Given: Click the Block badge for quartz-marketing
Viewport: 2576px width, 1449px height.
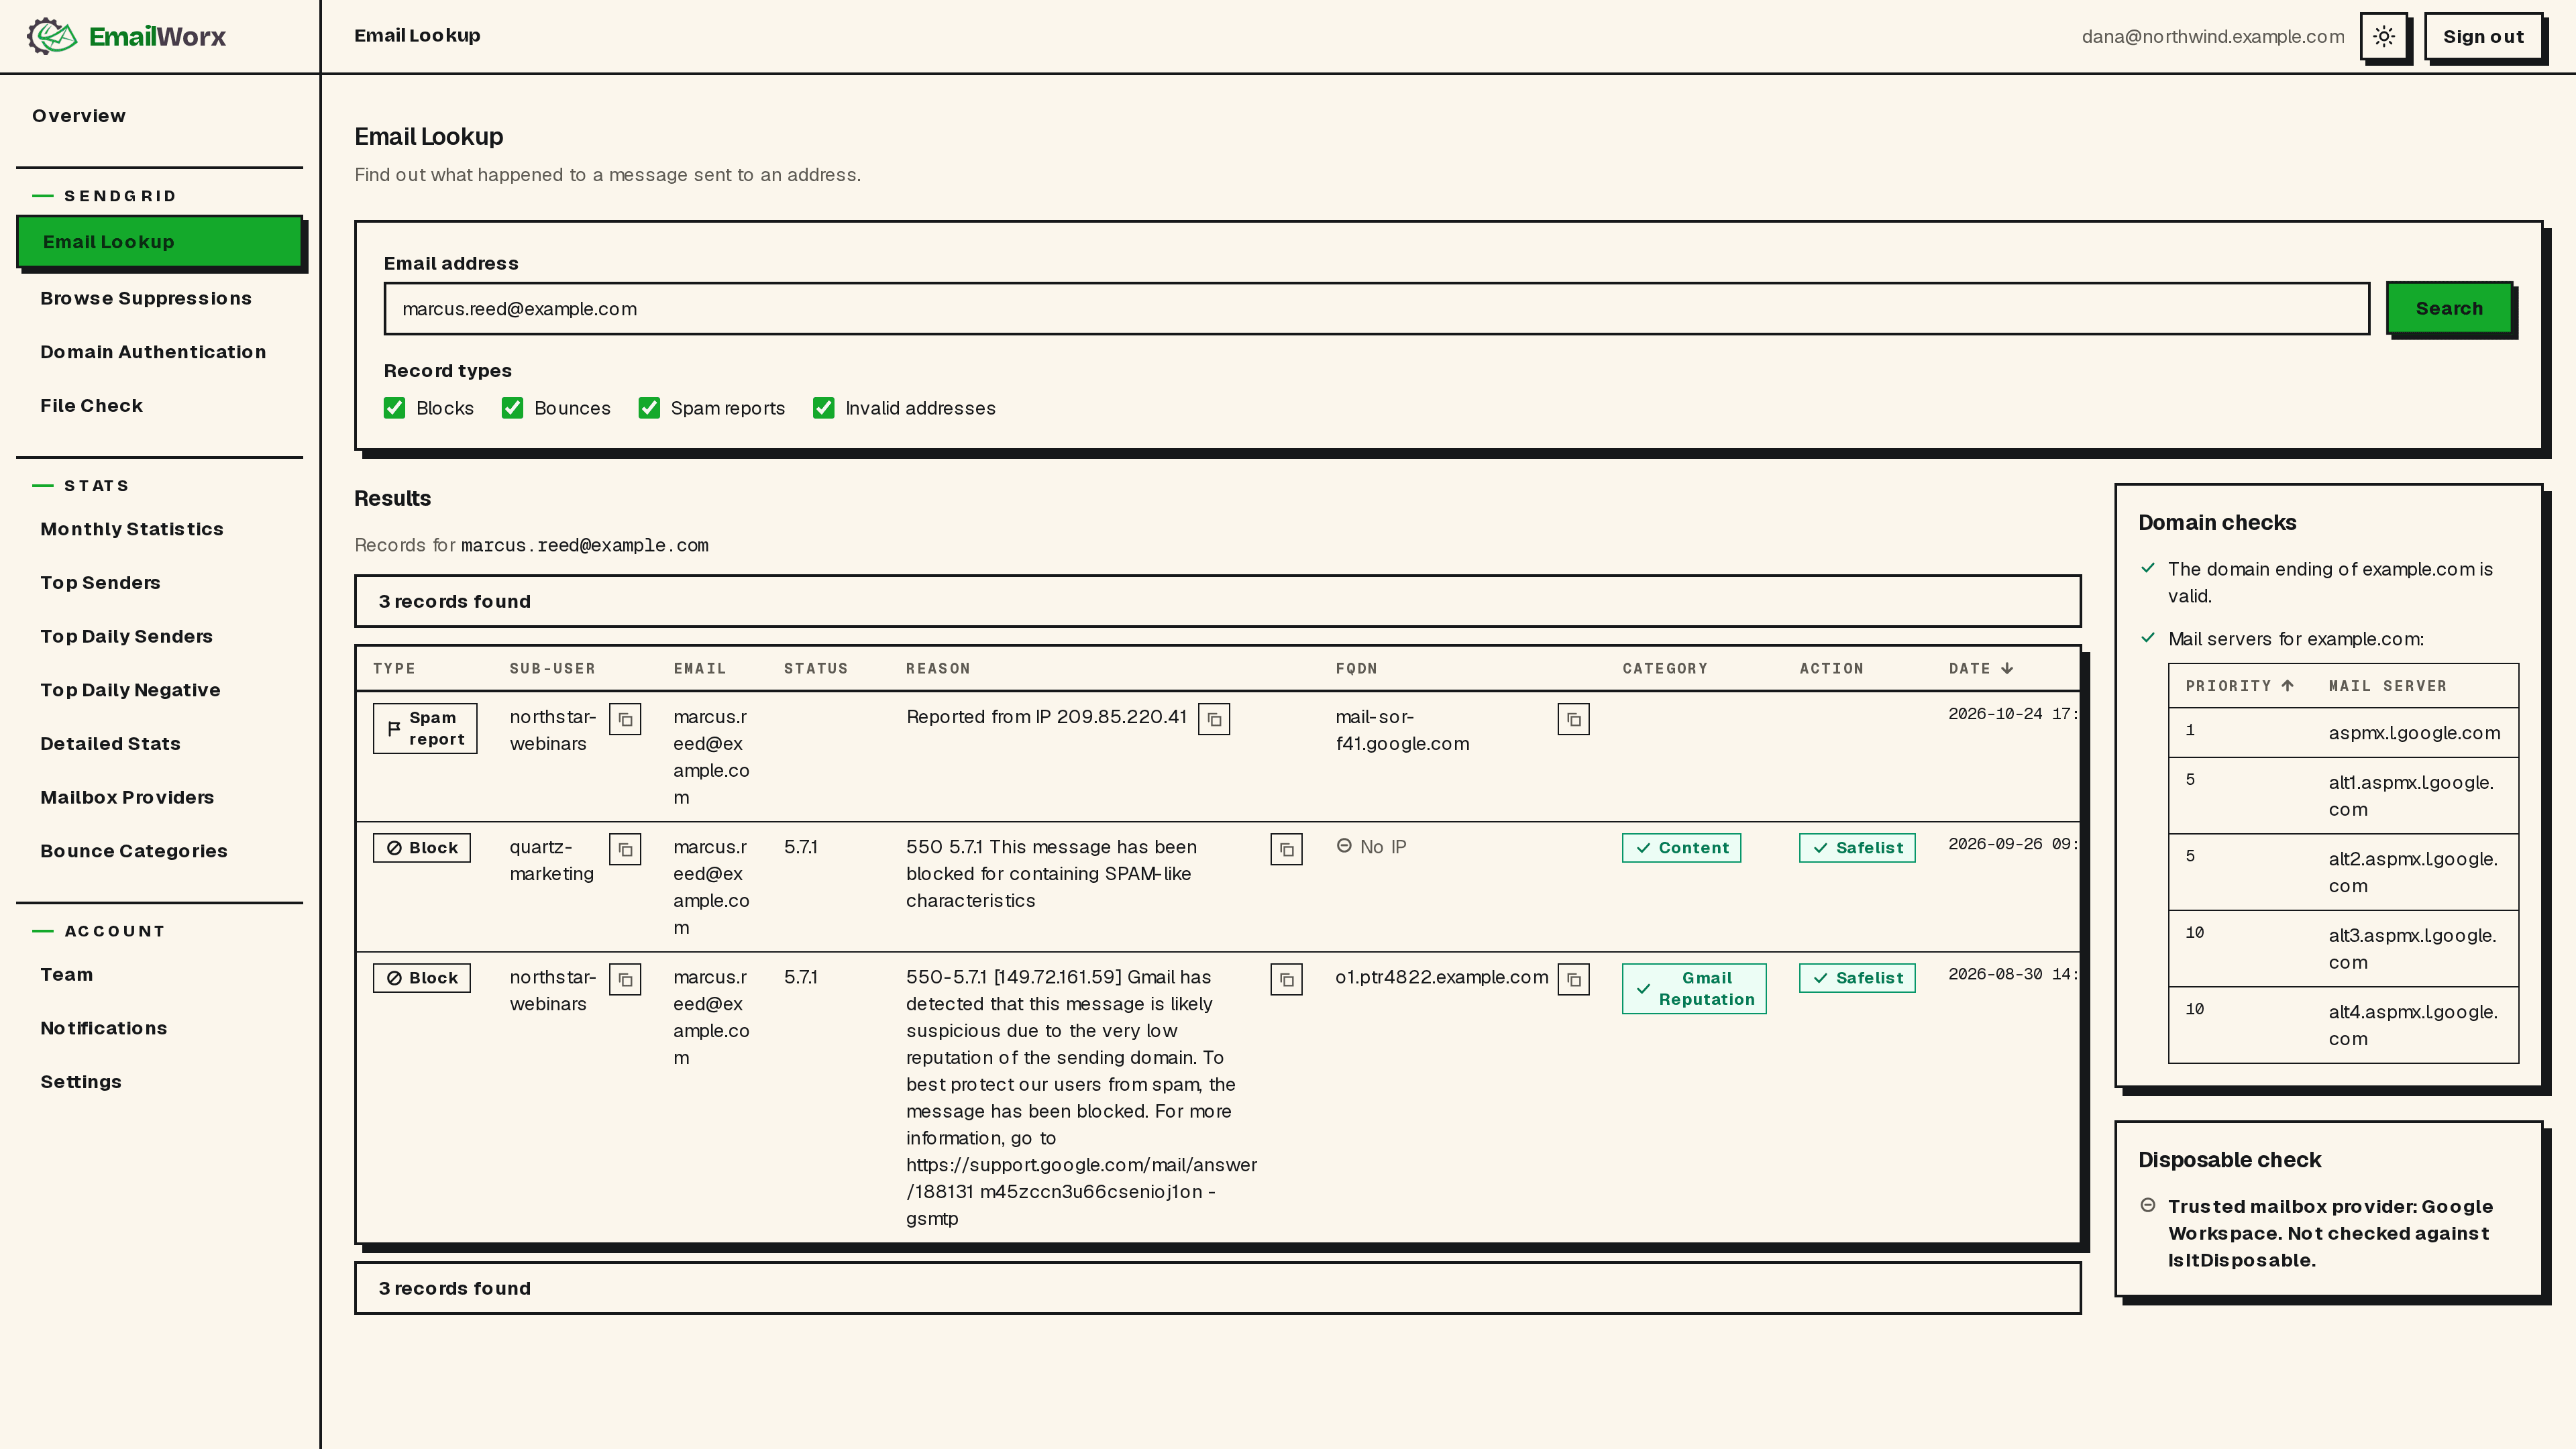Looking at the screenshot, I should [422, 848].
